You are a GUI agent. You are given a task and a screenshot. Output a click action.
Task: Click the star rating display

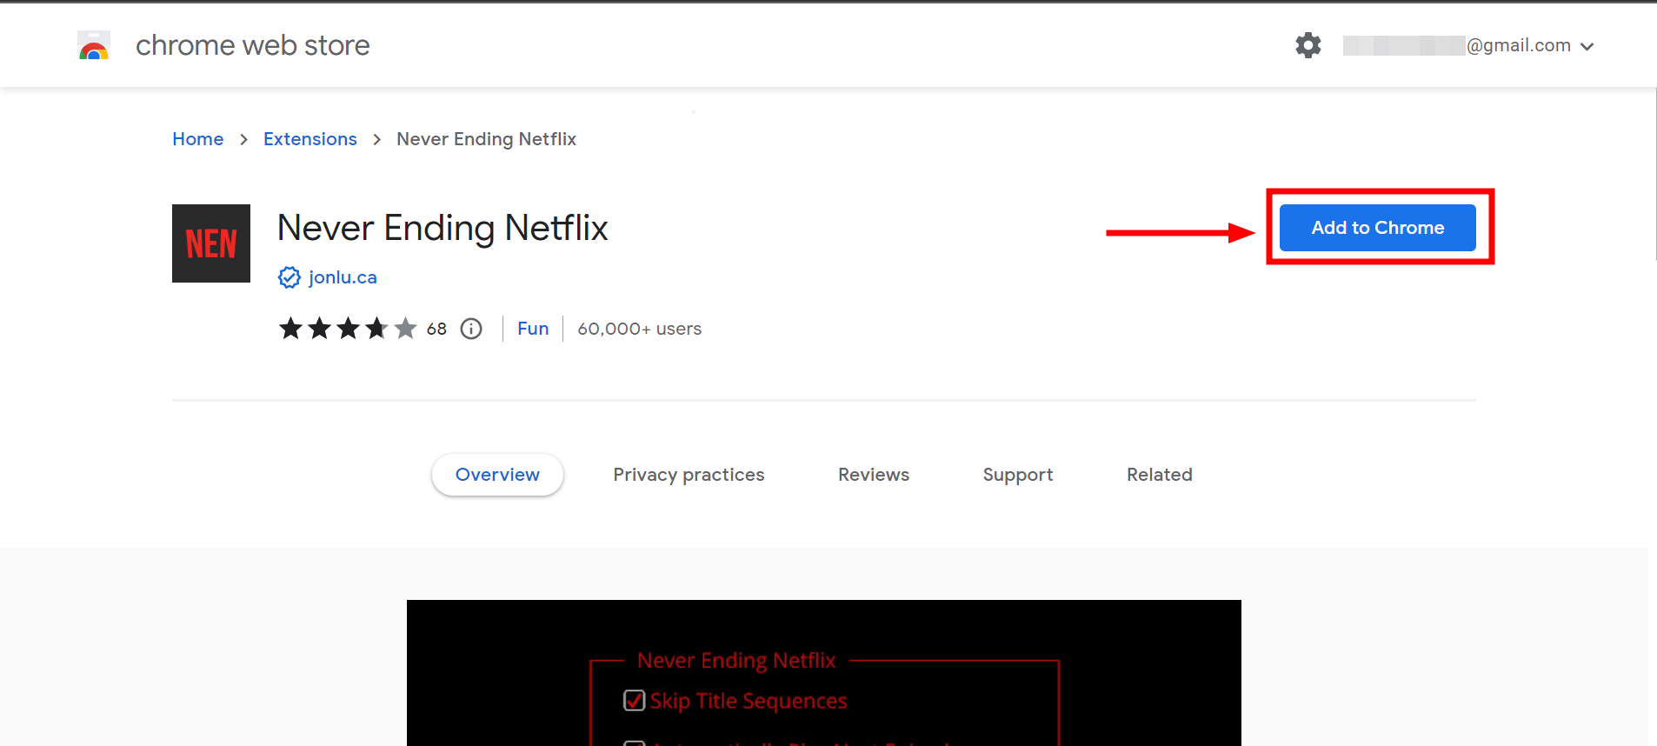coord(348,329)
